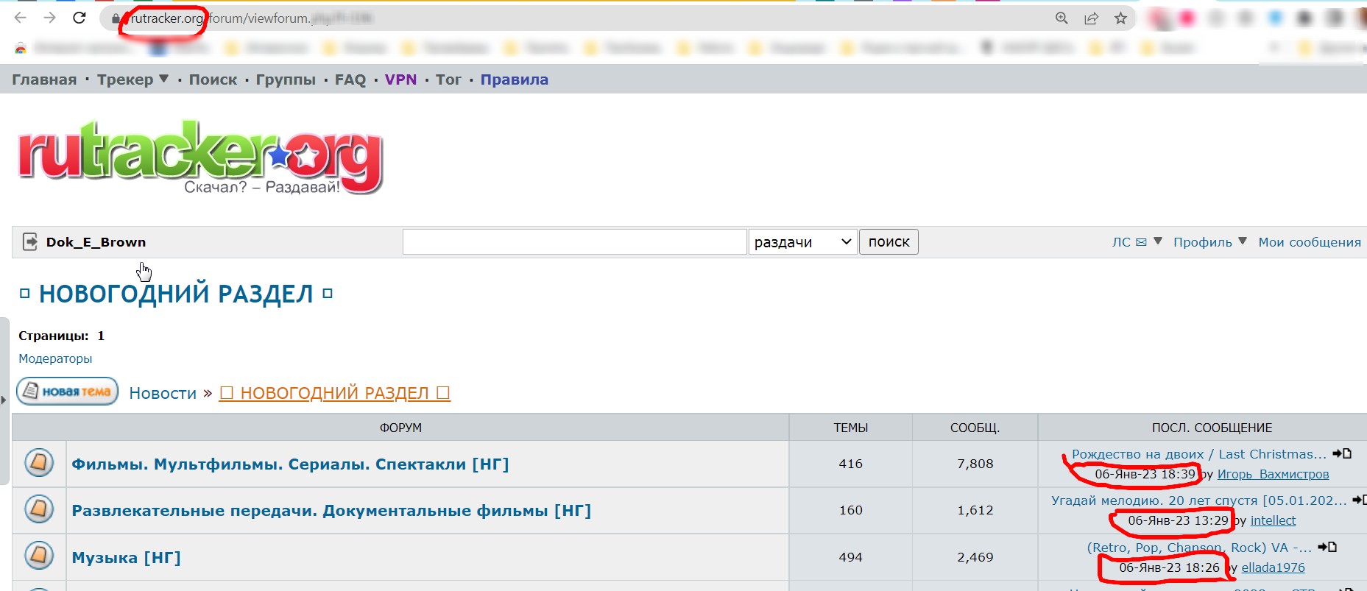Open user profile Игорь_Вахмистров
1367x591 pixels.
click(1274, 474)
